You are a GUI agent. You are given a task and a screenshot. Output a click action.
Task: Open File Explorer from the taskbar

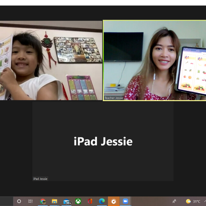tap(54, 201)
